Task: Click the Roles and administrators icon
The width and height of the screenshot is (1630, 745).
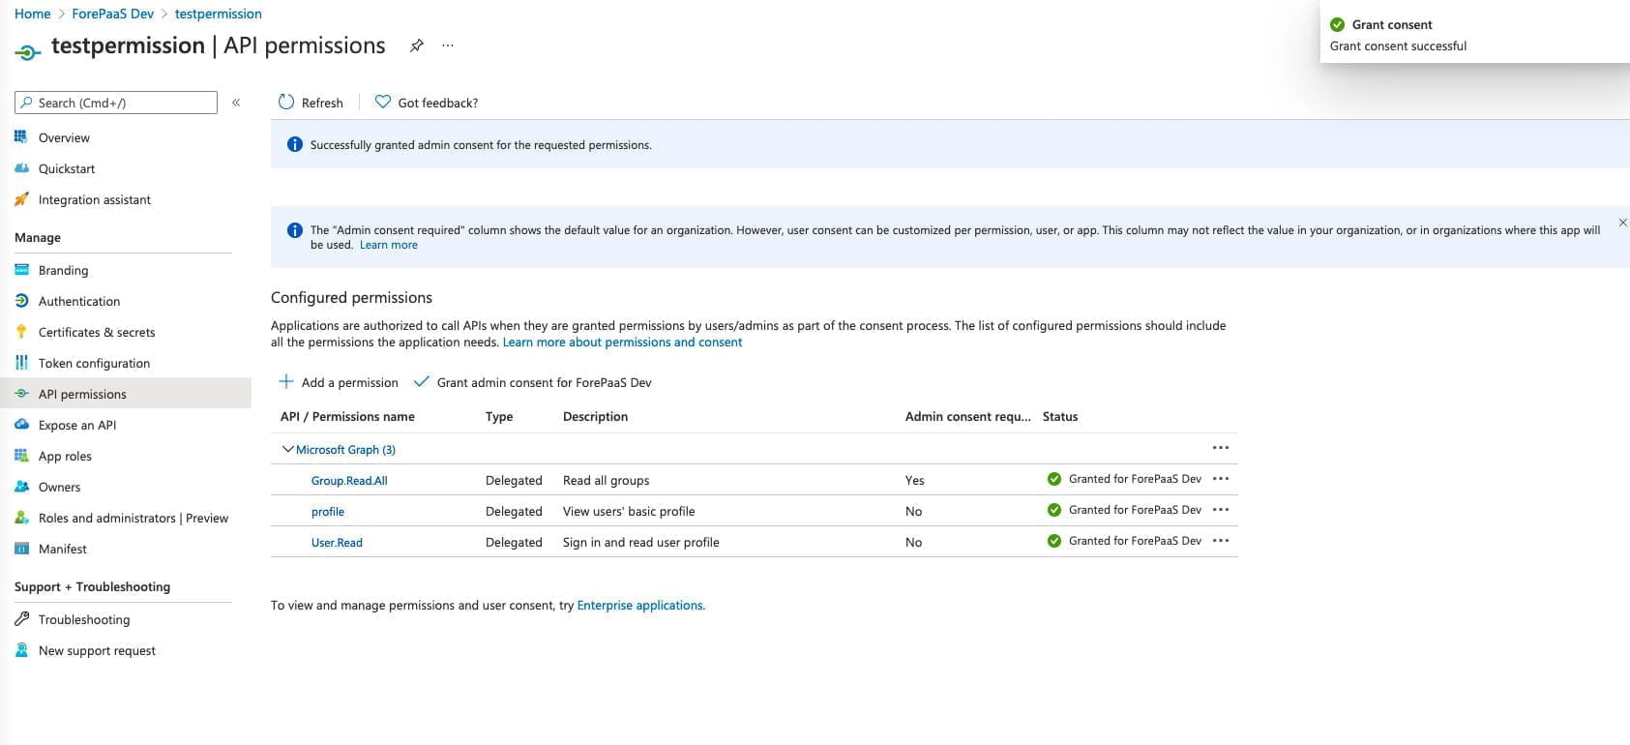Action: (x=21, y=518)
